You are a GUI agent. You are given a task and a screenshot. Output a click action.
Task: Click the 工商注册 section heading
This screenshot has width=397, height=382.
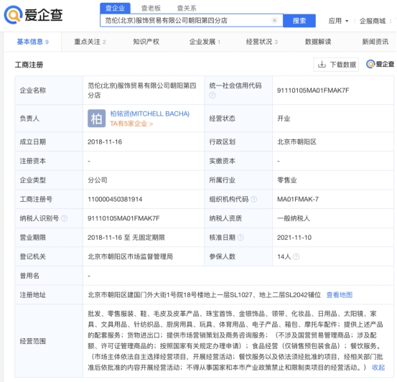(29, 65)
